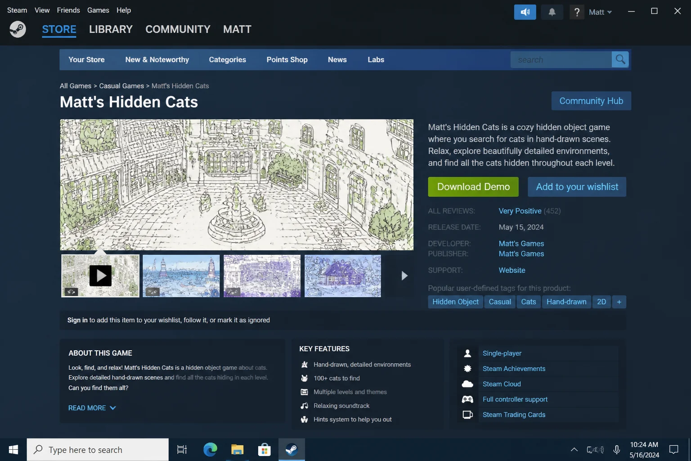Open the support Website link
Image resolution: width=691 pixels, height=461 pixels.
click(512, 270)
